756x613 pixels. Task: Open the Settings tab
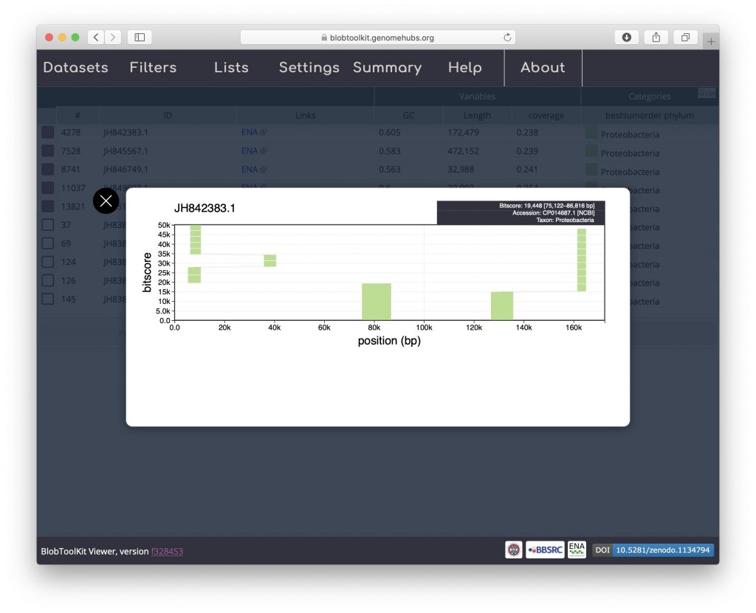click(309, 68)
